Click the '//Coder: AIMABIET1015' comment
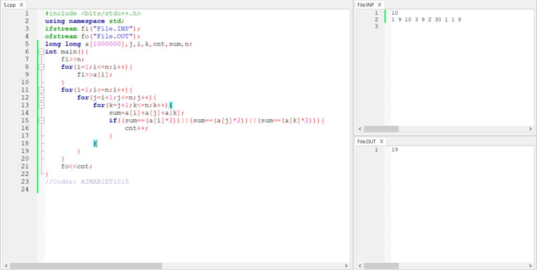The height and width of the screenshot is (270, 537). pos(87,182)
